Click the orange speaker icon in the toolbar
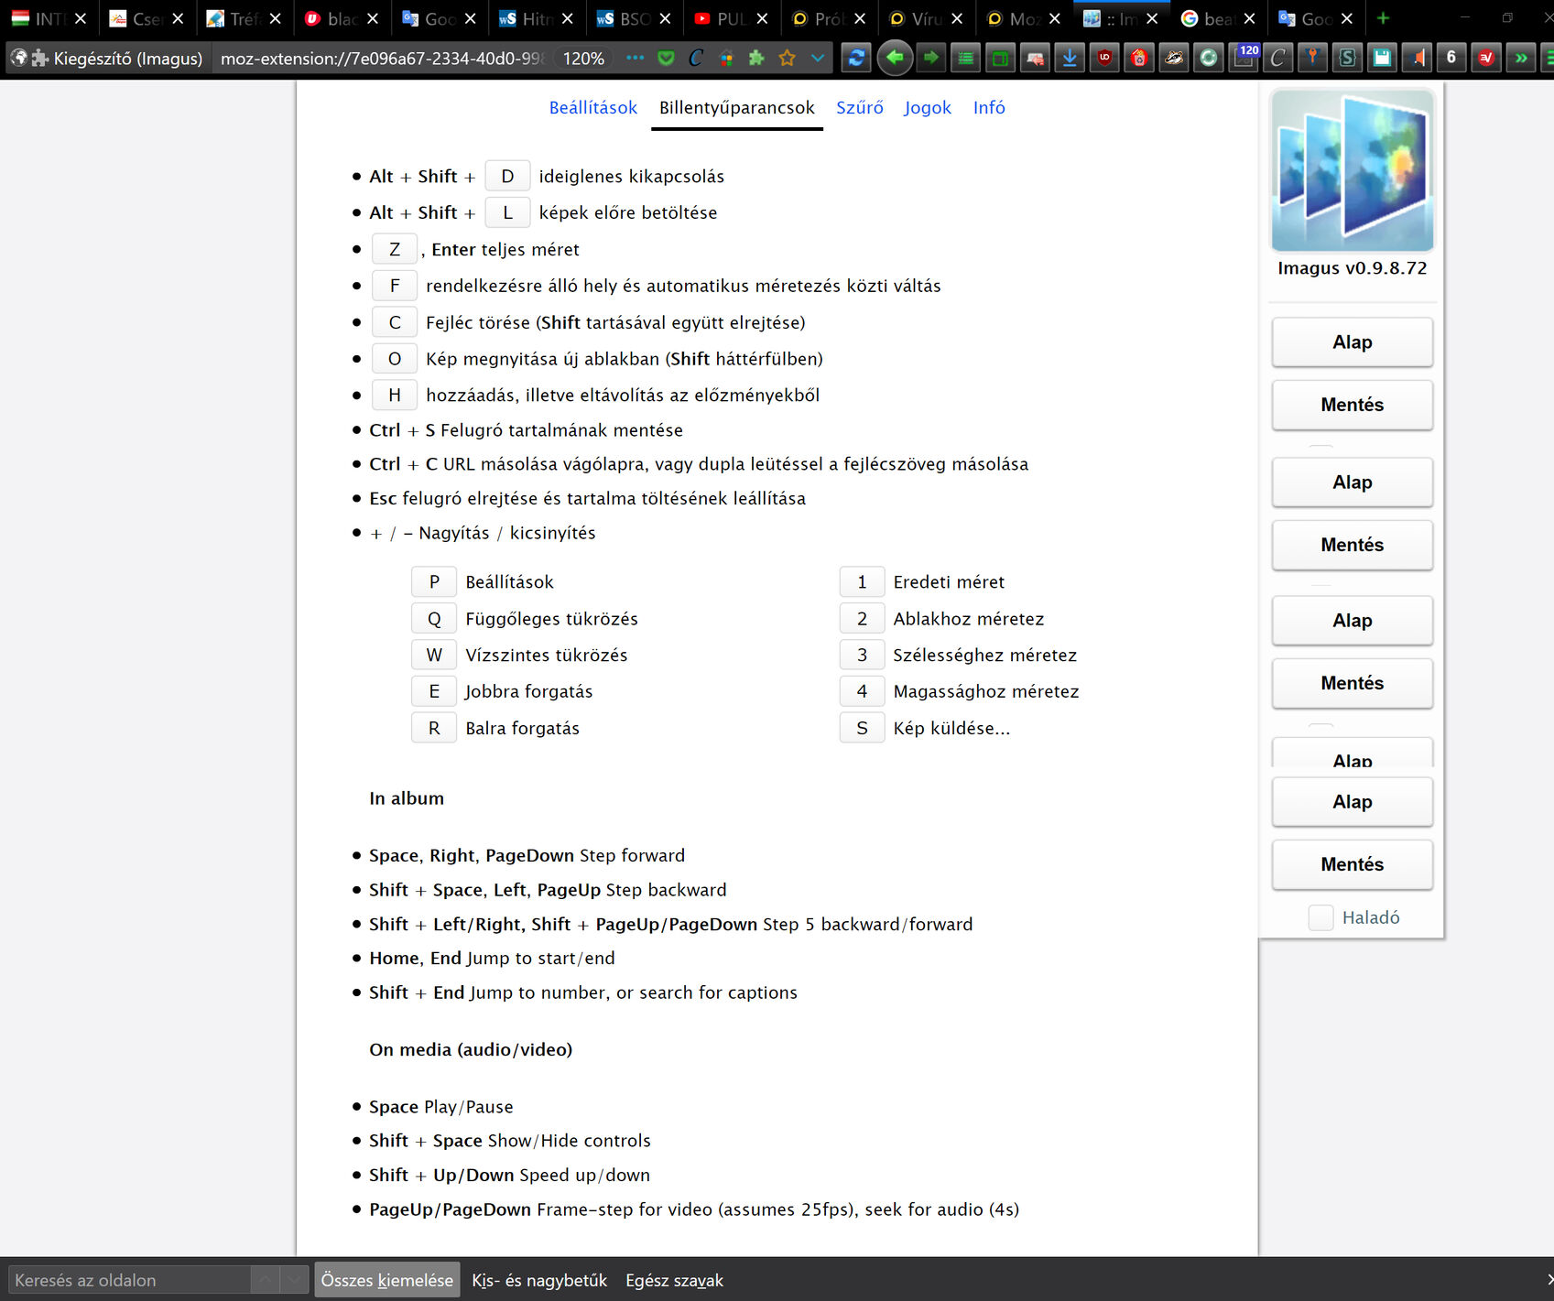The height and width of the screenshot is (1301, 1554). click(1417, 58)
